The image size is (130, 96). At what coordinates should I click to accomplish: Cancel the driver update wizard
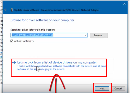click(118, 88)
